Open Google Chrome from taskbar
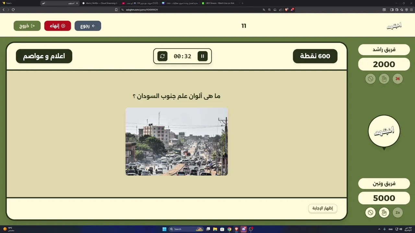This screenshot has height=233, width=415. [229, 229]
